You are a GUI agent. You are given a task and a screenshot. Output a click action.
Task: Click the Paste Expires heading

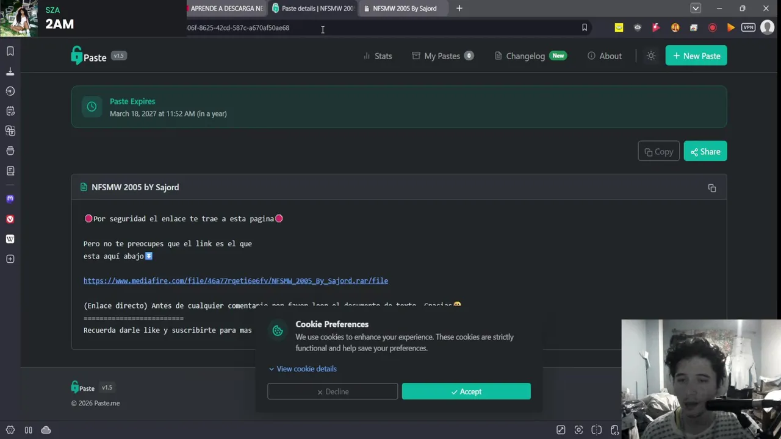point(132,101)
